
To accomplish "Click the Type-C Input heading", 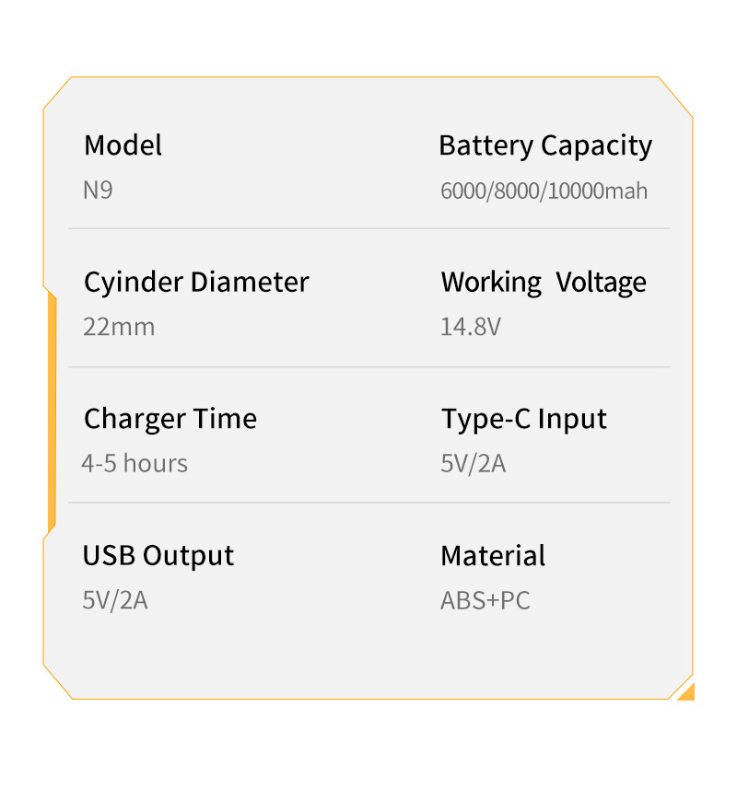I will click(x=523, y=419).
